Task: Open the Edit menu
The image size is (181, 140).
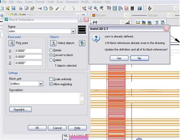Action: point(11,2)
